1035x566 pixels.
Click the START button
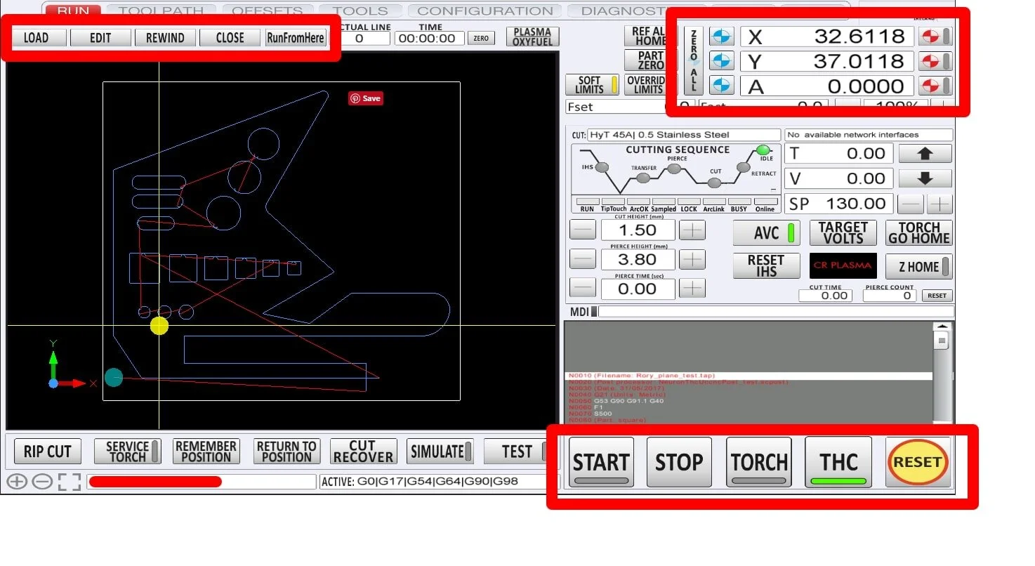[x=601, y=462]
